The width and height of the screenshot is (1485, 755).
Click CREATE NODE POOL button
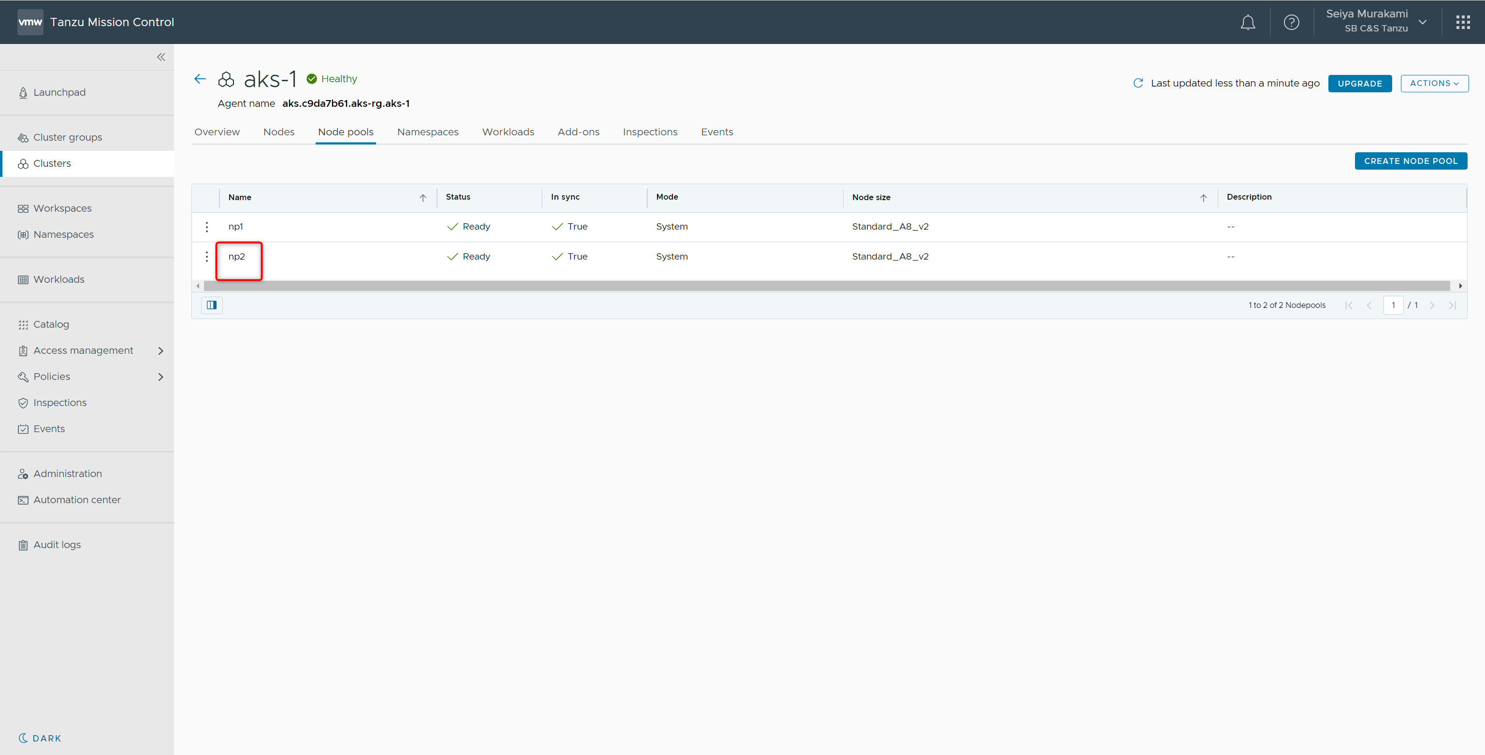pos(1410,161)
